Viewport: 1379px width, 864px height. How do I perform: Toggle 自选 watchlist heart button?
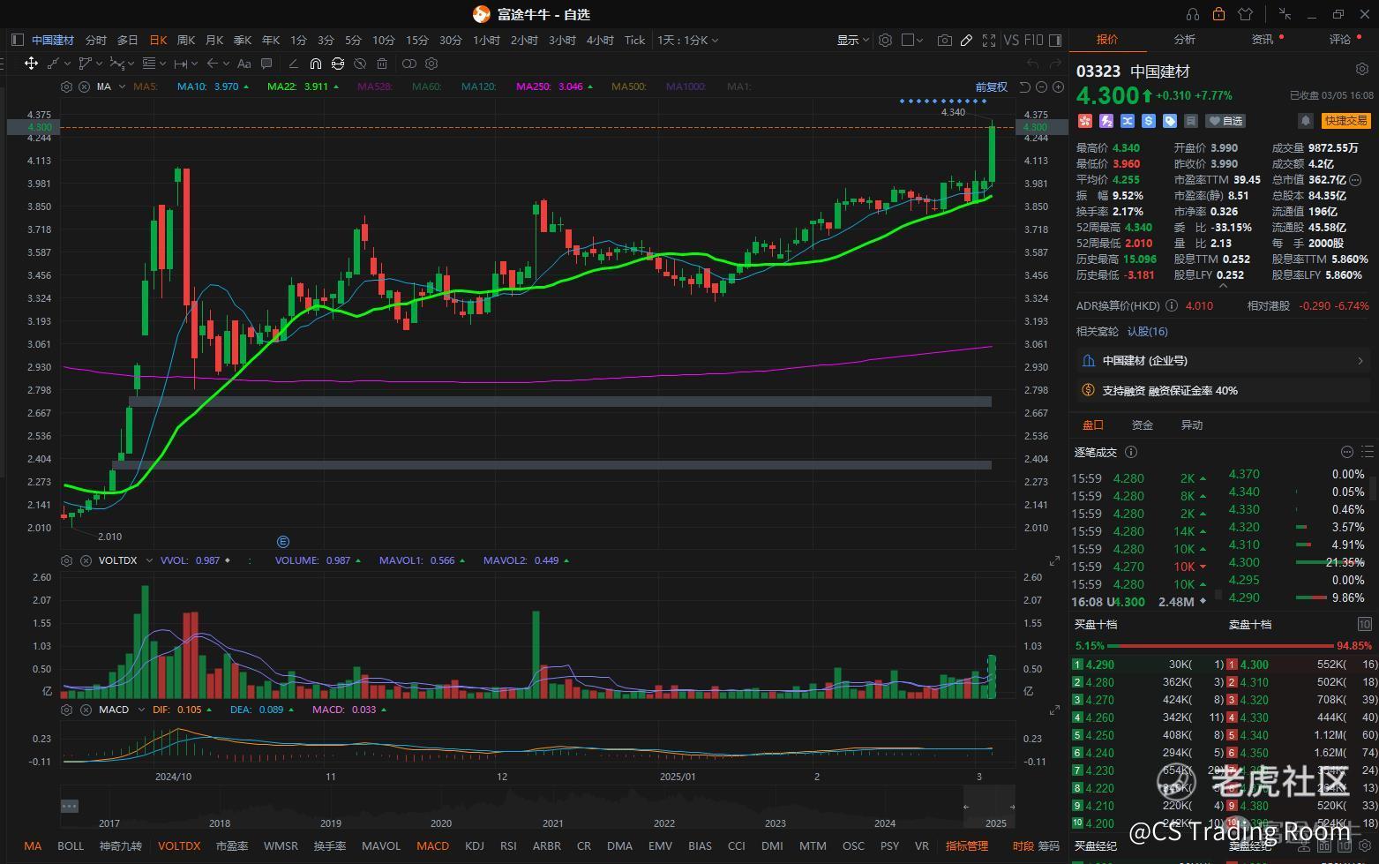(x=1226, y=121)
